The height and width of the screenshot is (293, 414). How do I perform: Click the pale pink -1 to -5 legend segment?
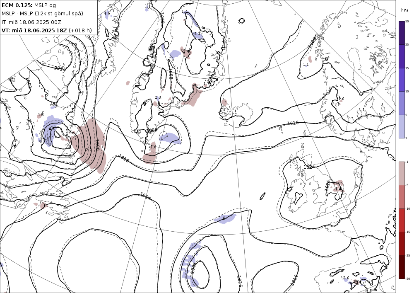point(402,173)
